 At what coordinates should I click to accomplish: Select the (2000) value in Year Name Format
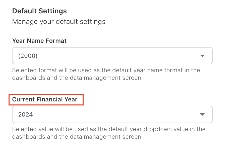28,56
